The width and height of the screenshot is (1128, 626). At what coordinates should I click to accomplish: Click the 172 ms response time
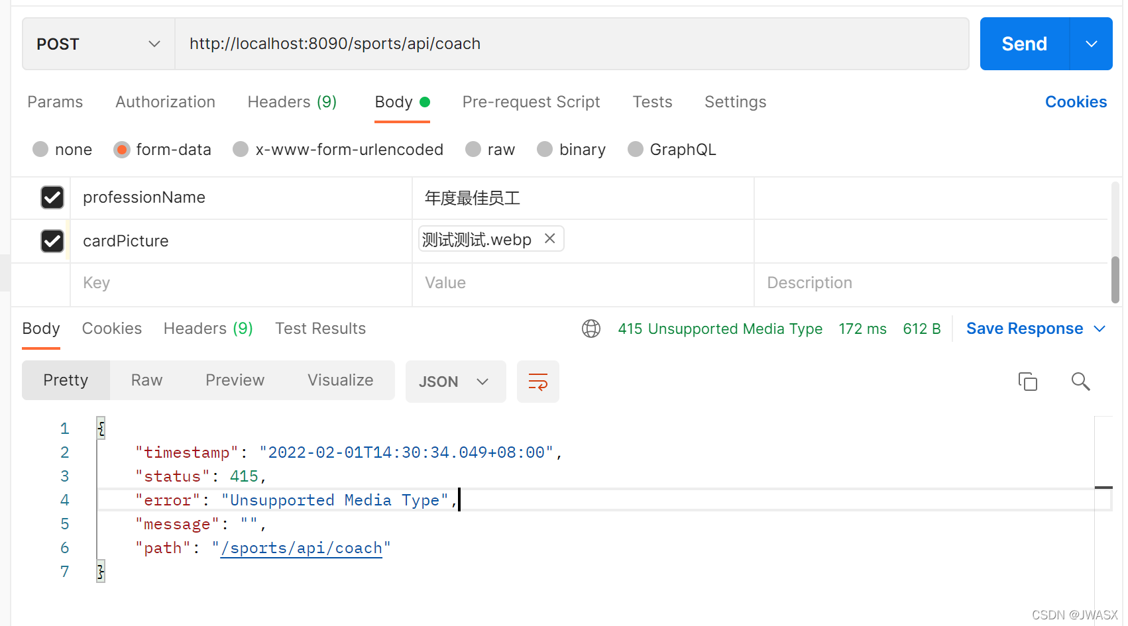[x=862, y=329]
